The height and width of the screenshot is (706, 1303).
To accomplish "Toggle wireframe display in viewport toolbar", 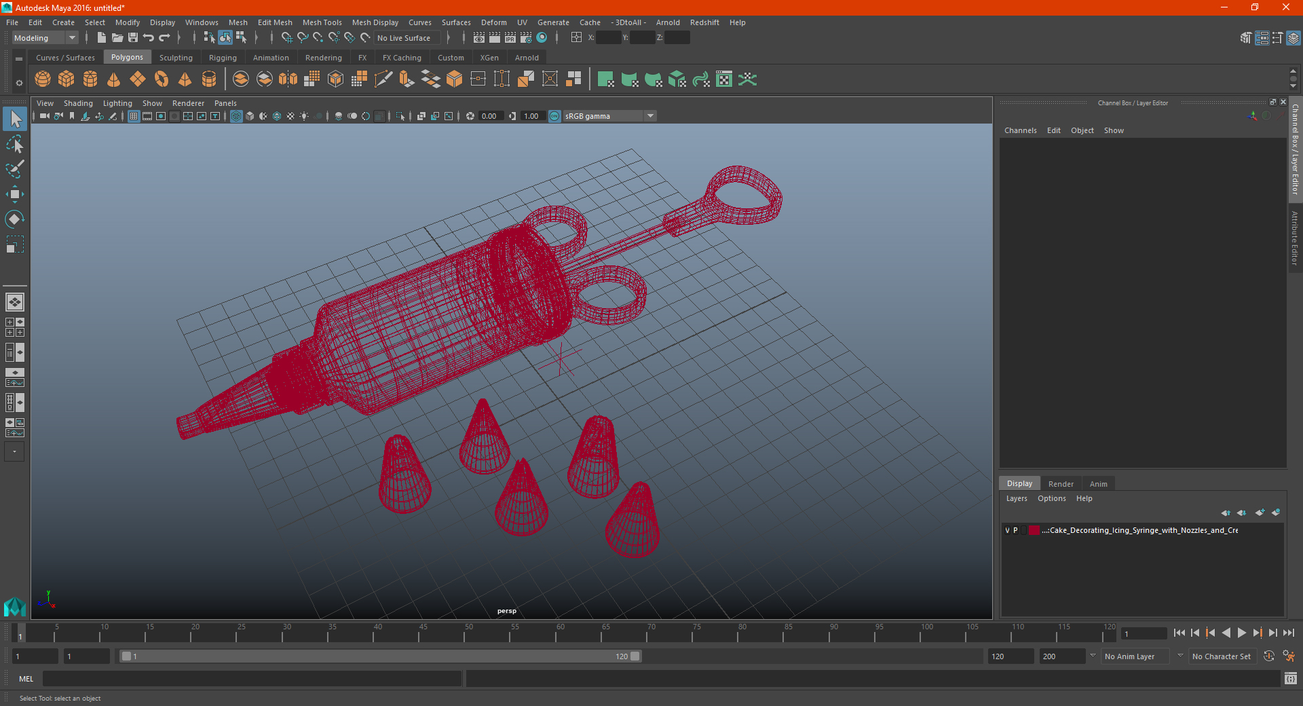I will coord(236,116).
